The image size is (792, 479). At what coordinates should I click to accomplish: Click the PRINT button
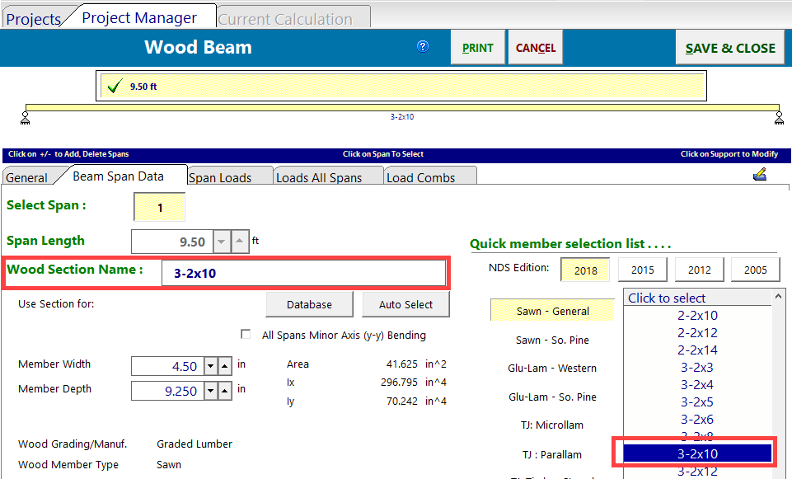[478, 48]
